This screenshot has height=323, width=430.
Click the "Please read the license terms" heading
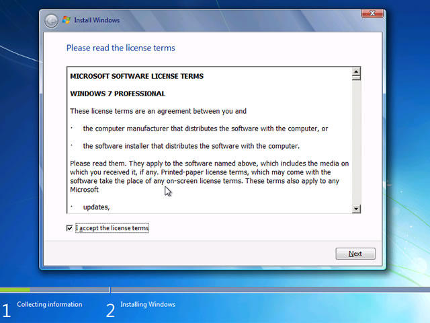(x=121, y=48)
